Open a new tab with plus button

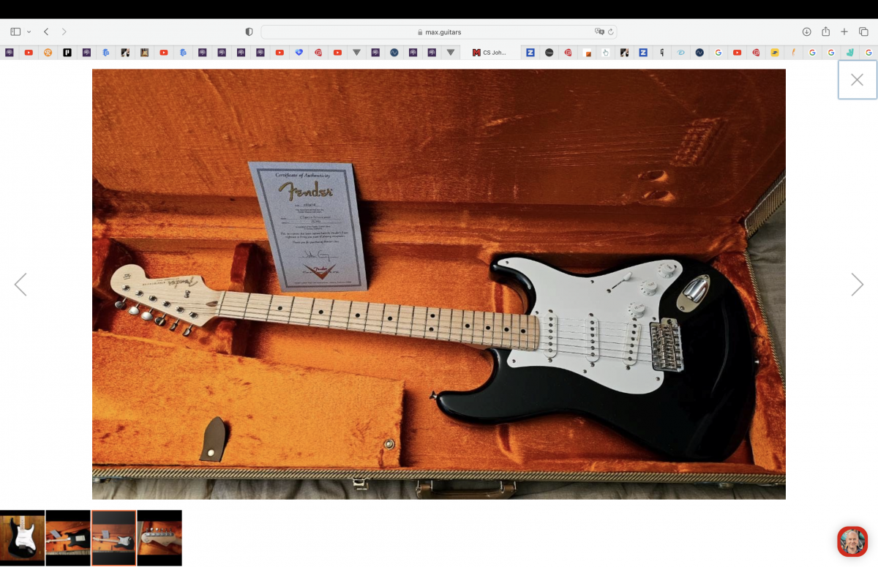844,31
